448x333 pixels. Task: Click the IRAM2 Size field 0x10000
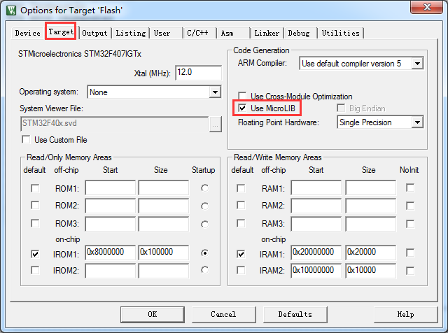pyautogui.click(x=370, y=271)
